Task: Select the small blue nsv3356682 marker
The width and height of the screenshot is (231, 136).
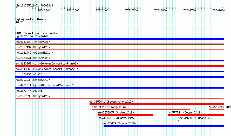Action: pos(178,120)
